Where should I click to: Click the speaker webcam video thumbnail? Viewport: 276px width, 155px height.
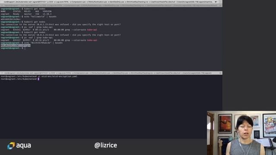(x=241, y=133)
